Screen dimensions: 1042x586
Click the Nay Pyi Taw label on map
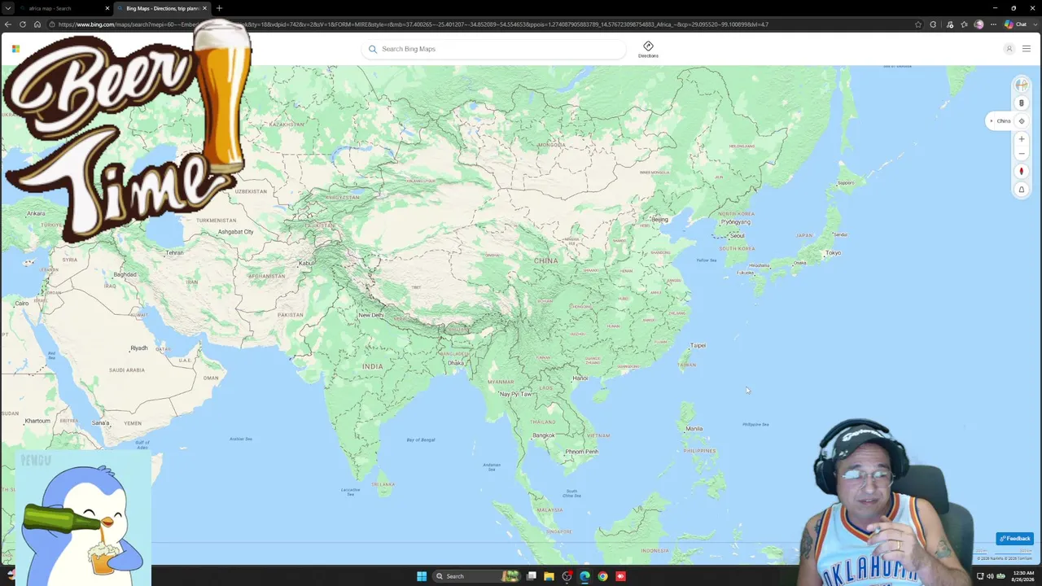coord(515,394)
